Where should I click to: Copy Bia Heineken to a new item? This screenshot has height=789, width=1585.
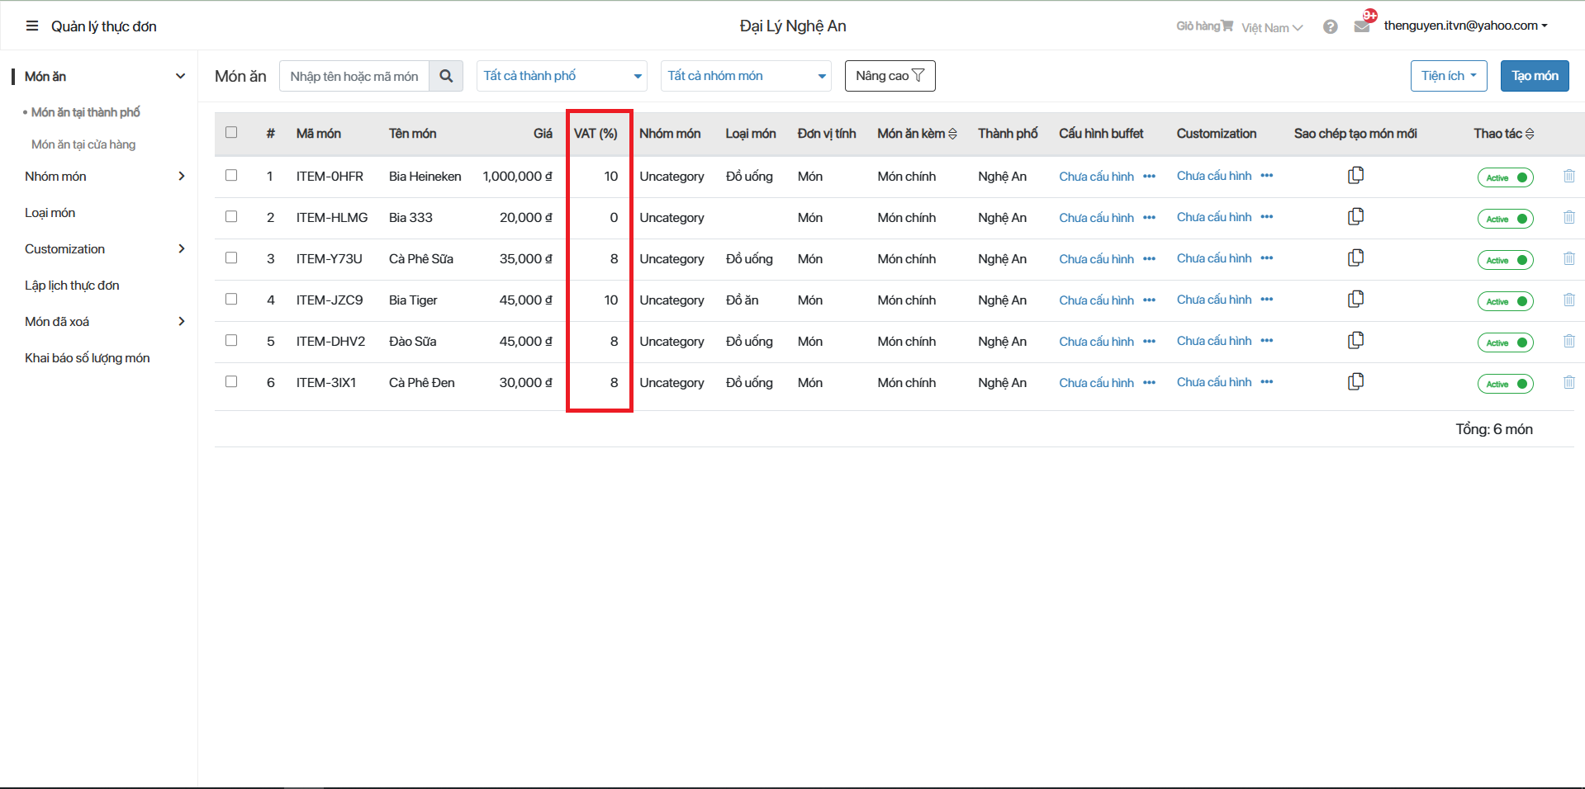click(x=1355, y=176)
